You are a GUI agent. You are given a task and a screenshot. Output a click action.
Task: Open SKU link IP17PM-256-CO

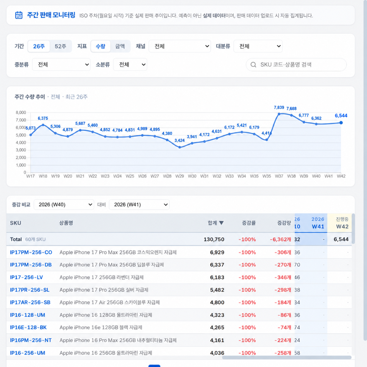coord(31,252)
